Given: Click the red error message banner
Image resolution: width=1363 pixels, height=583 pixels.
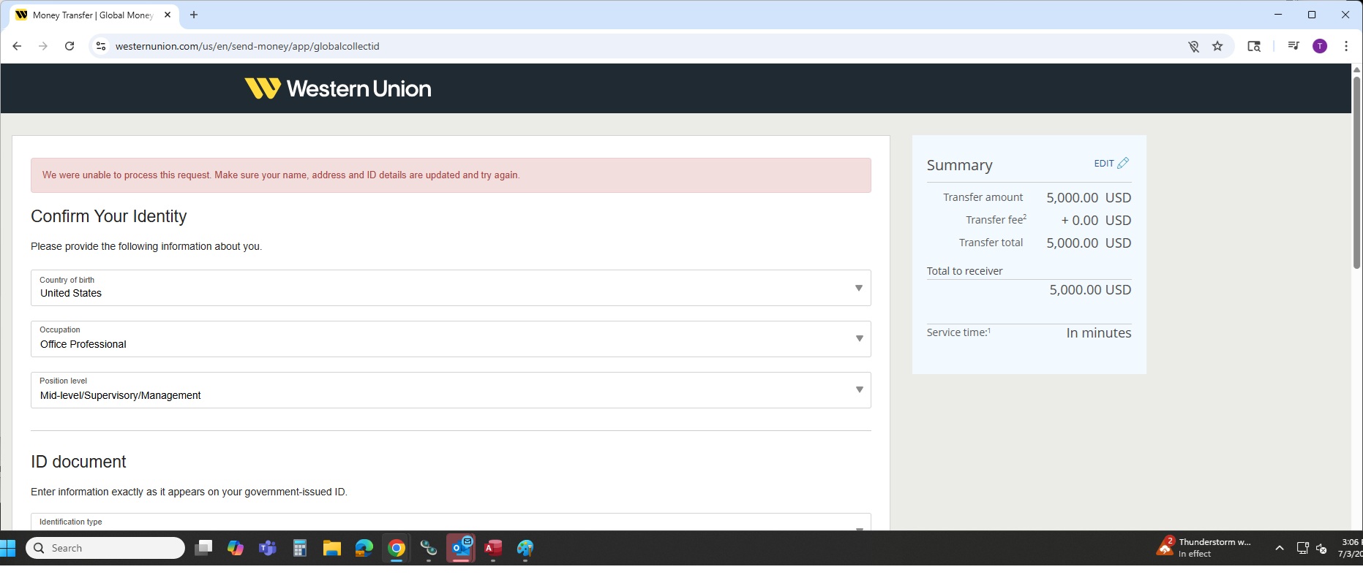Looking at the screenshot, I should (451, 175).
